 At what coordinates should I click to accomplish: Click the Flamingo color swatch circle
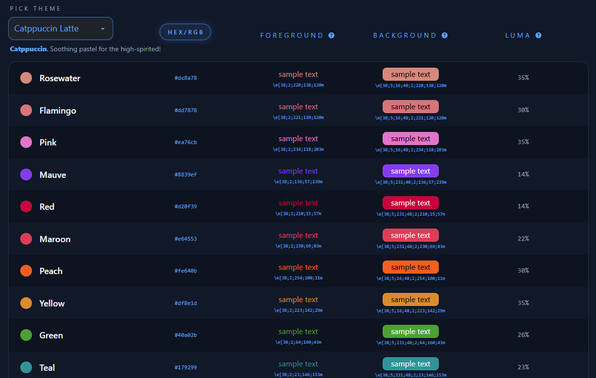26,110
